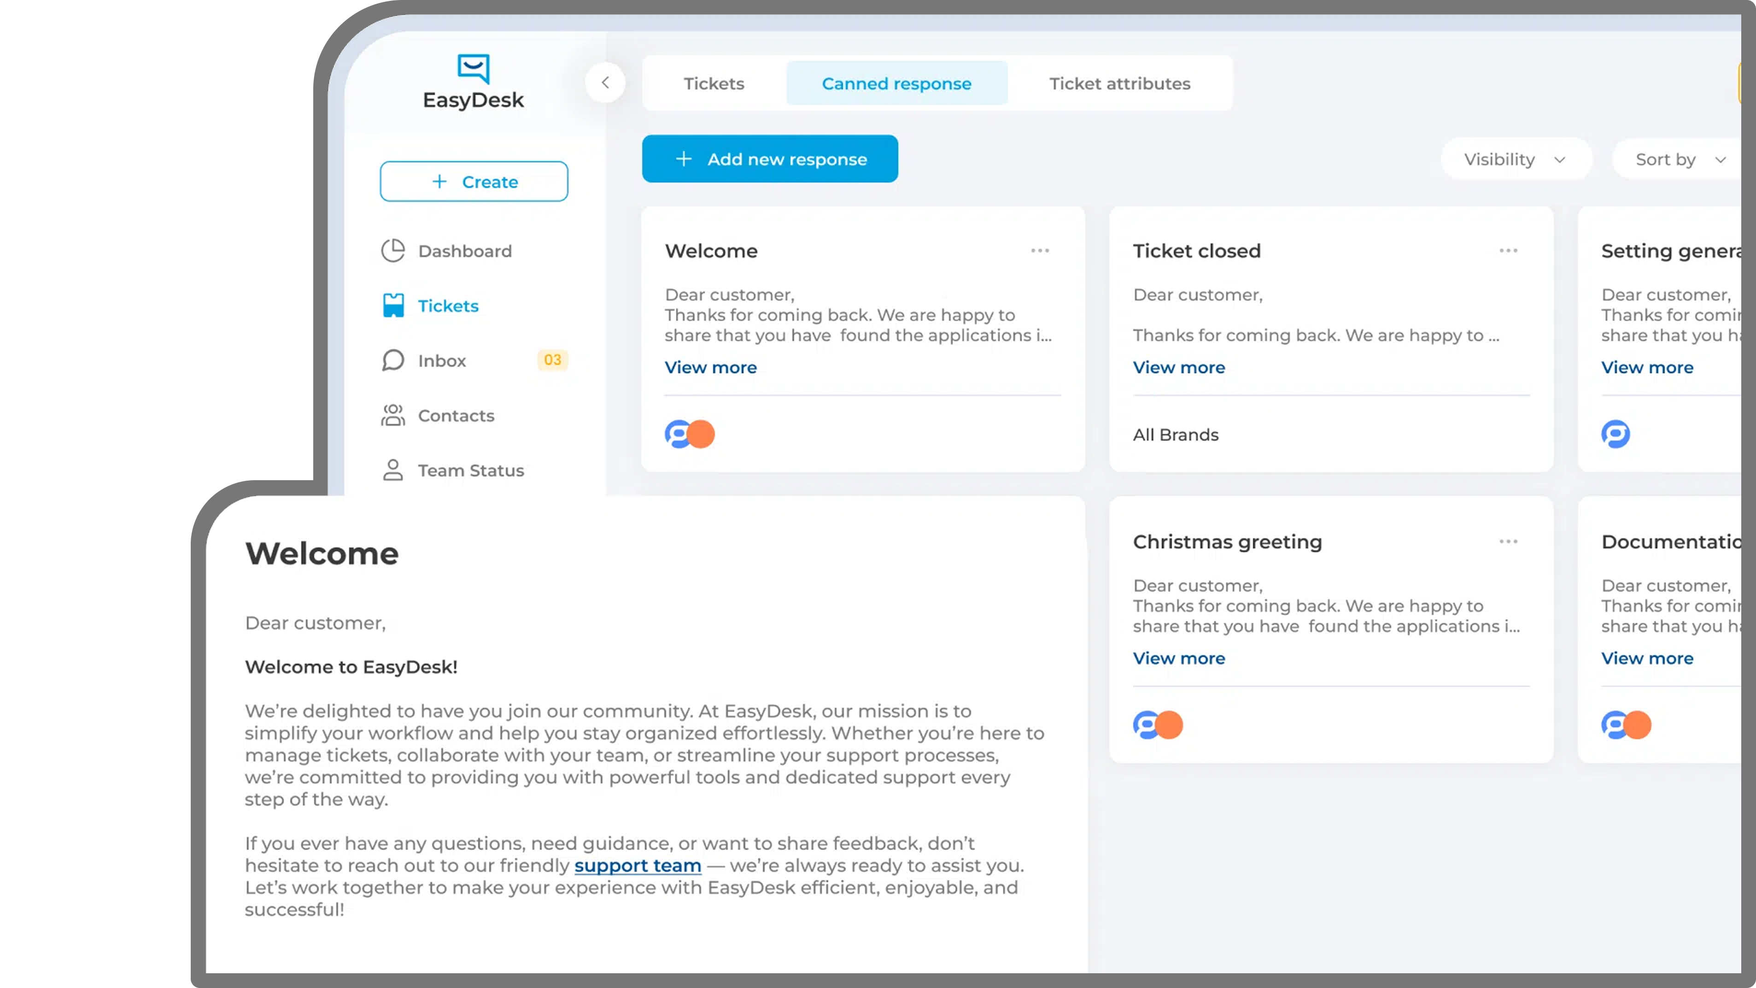Viewport: 1756px width, 988px height.
Task: Click the Inbox unread count badge
Action: (x=553, y=360)
